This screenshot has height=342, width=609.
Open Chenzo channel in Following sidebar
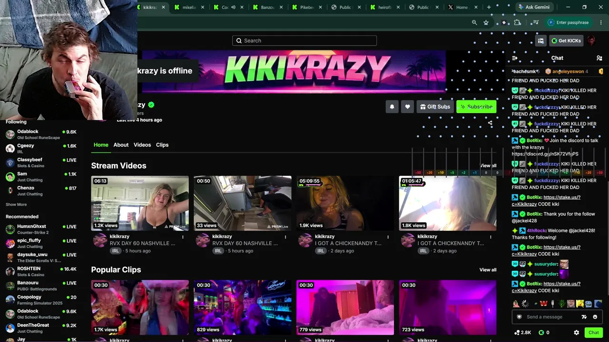(41, 190)
